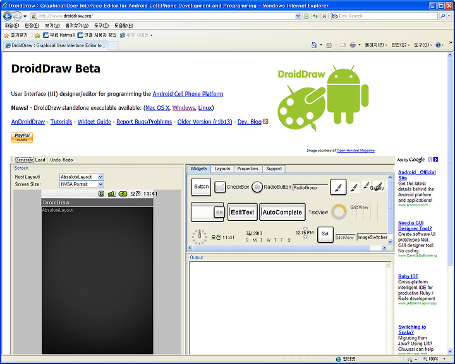Click inside the Output text area
This screenshot has height=364, width=455.
click(x=288, y=307)
